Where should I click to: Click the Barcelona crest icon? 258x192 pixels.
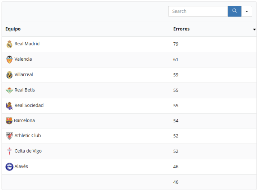(x=9, y=121)
